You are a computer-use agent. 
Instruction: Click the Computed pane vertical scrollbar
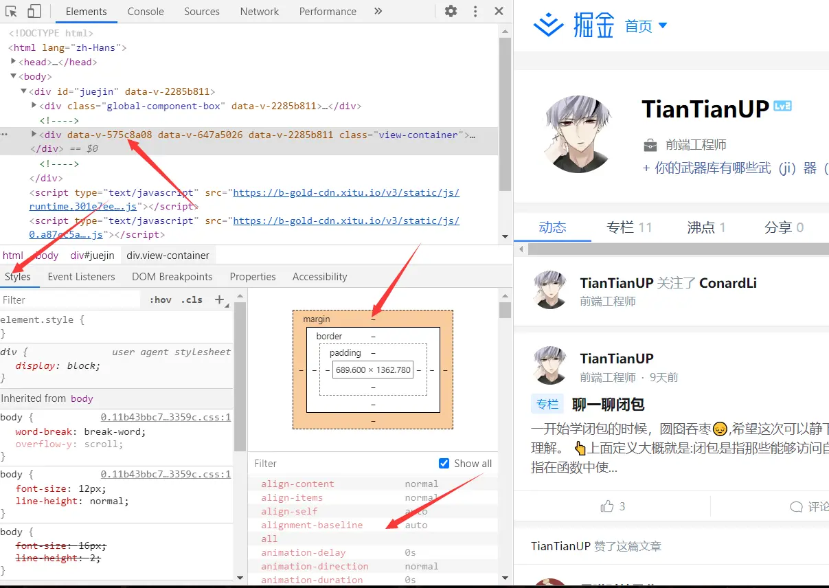506,309
